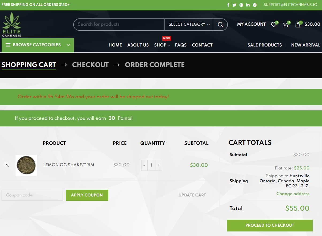Open the compare products icon
The height and width of the screenshot is (236, 322).
pos(285,25)
